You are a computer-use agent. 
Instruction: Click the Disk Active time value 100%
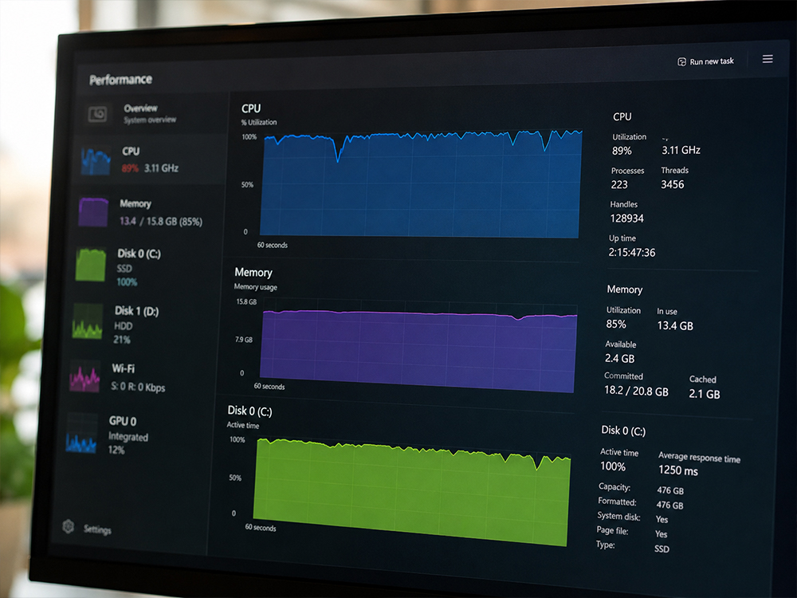(x=612, y=466)
